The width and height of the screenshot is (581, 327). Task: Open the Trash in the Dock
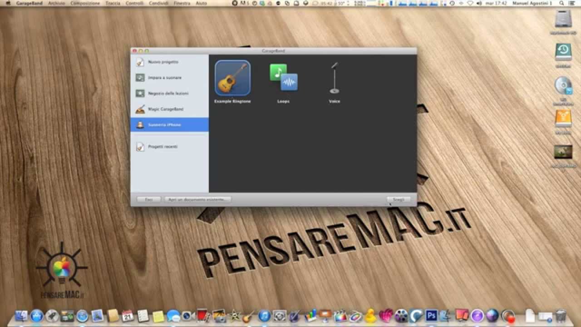(x=561, y=316)
